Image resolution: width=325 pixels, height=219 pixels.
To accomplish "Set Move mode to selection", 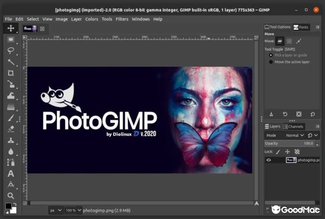I will click(289, 41).
